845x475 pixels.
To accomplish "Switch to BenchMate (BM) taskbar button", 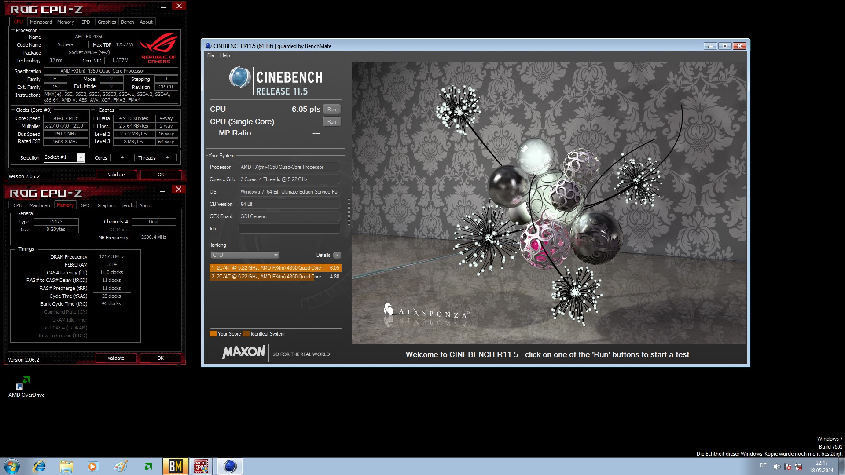I will tap(176, 466).
